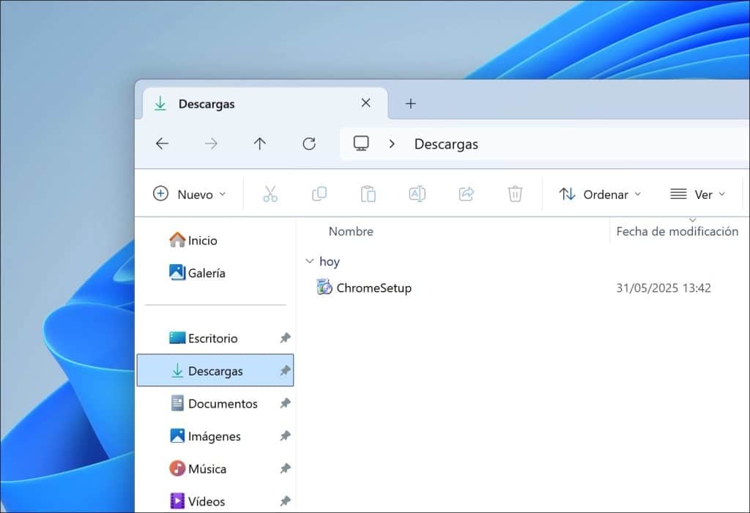Image resolution: width=750 pixels, height=513 pixels.
Task: Click the Copy icon in toolbar
Action: 319,194
